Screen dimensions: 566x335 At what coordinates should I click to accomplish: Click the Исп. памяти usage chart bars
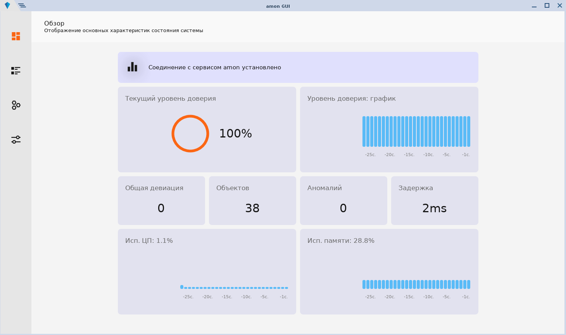[416, 284]
